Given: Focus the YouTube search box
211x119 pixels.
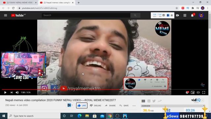Looking at the screenshot, I should pos(86,16).
